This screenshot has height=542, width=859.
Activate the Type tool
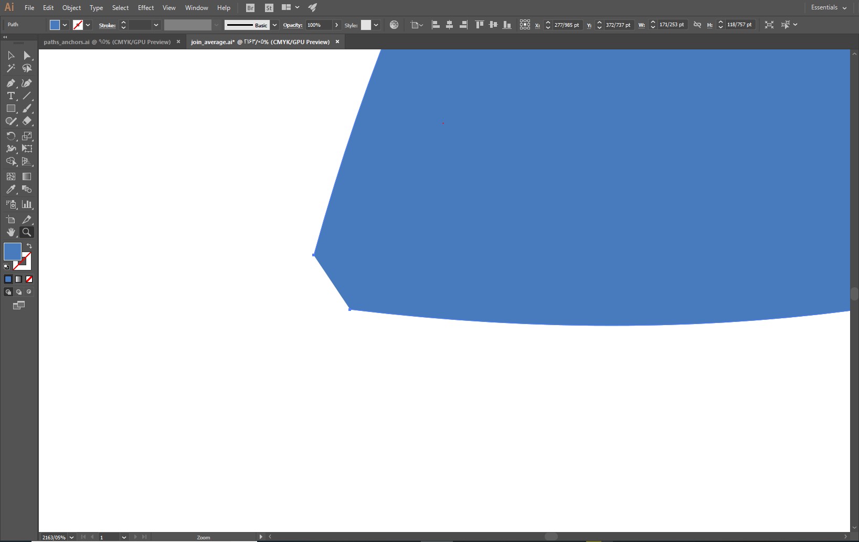point(10,96)
